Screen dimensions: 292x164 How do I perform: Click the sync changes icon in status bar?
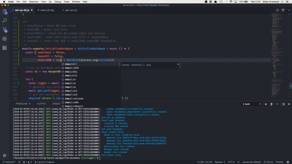[19, 162]
